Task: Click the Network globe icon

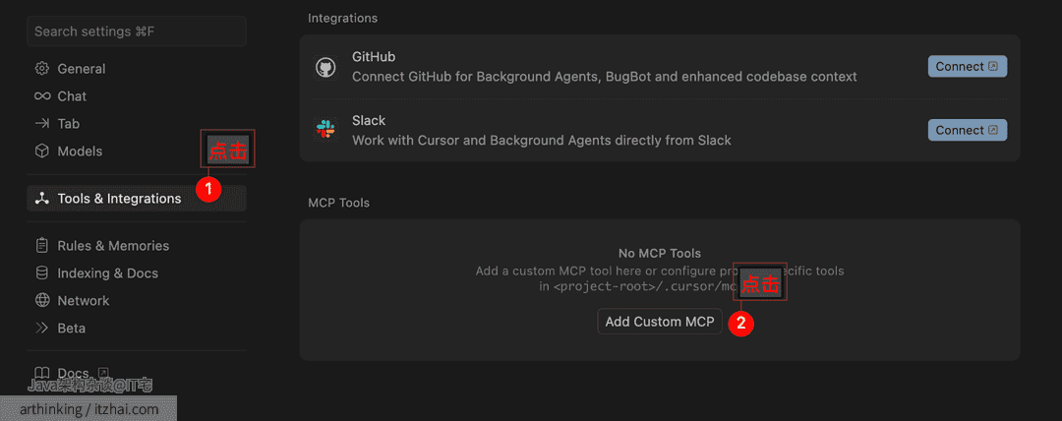Action: click(42, 300)
